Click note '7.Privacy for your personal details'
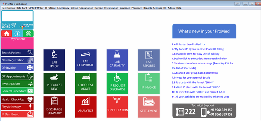The width and height of the screenshot is (261, 121). tap(191, 78)
